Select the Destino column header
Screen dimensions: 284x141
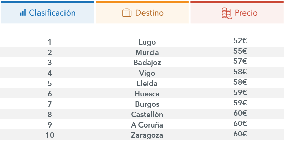pyautogui.click(x=149, y=13)
